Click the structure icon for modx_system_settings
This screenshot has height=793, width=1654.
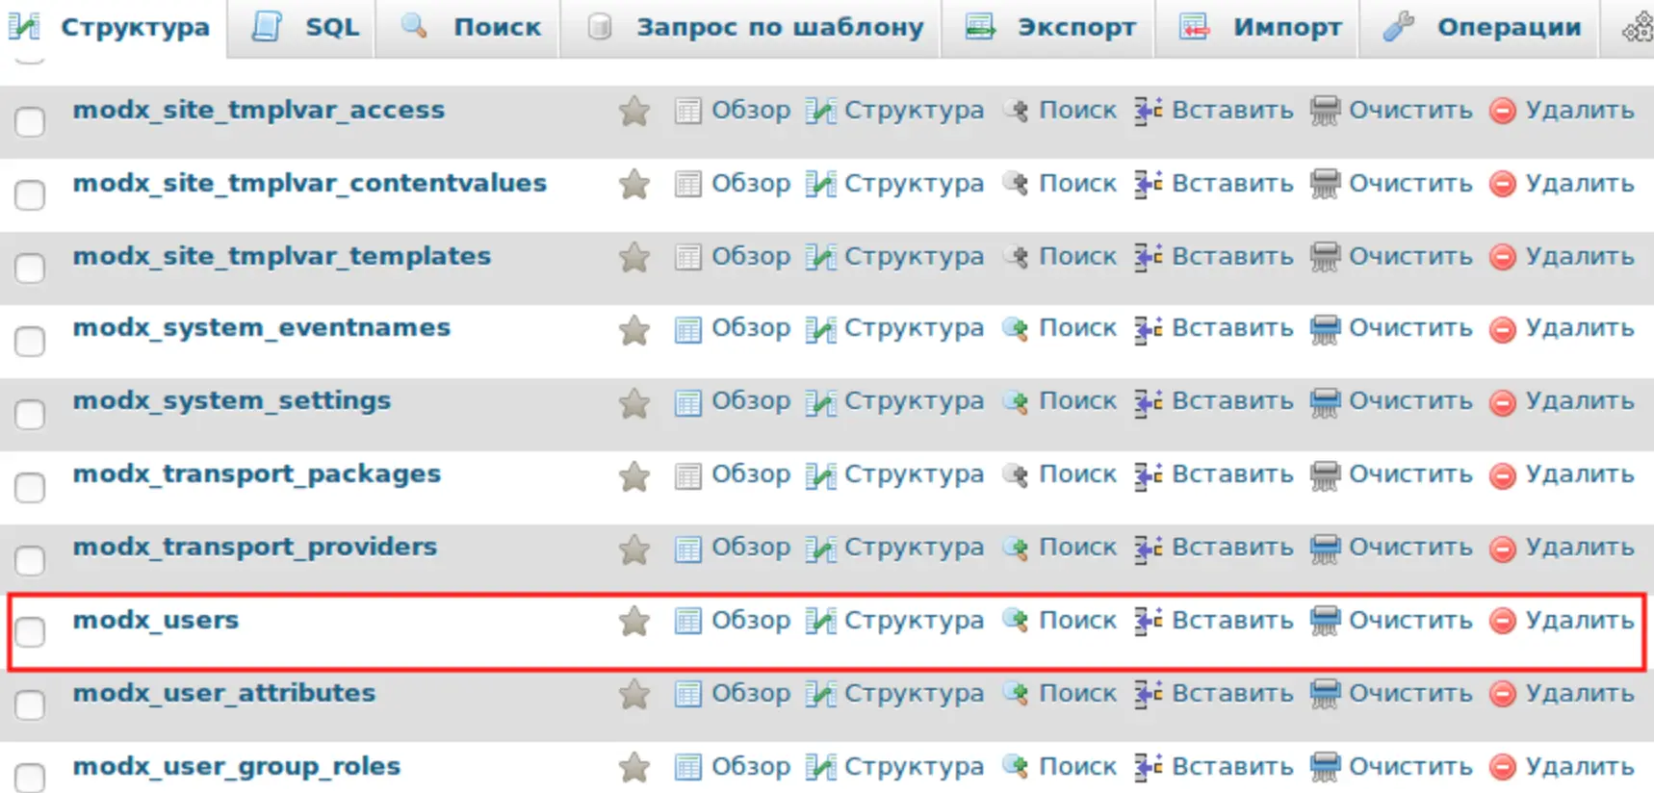tap(820, 403)
